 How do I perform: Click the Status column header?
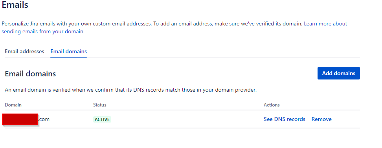[x=100, y=105]
